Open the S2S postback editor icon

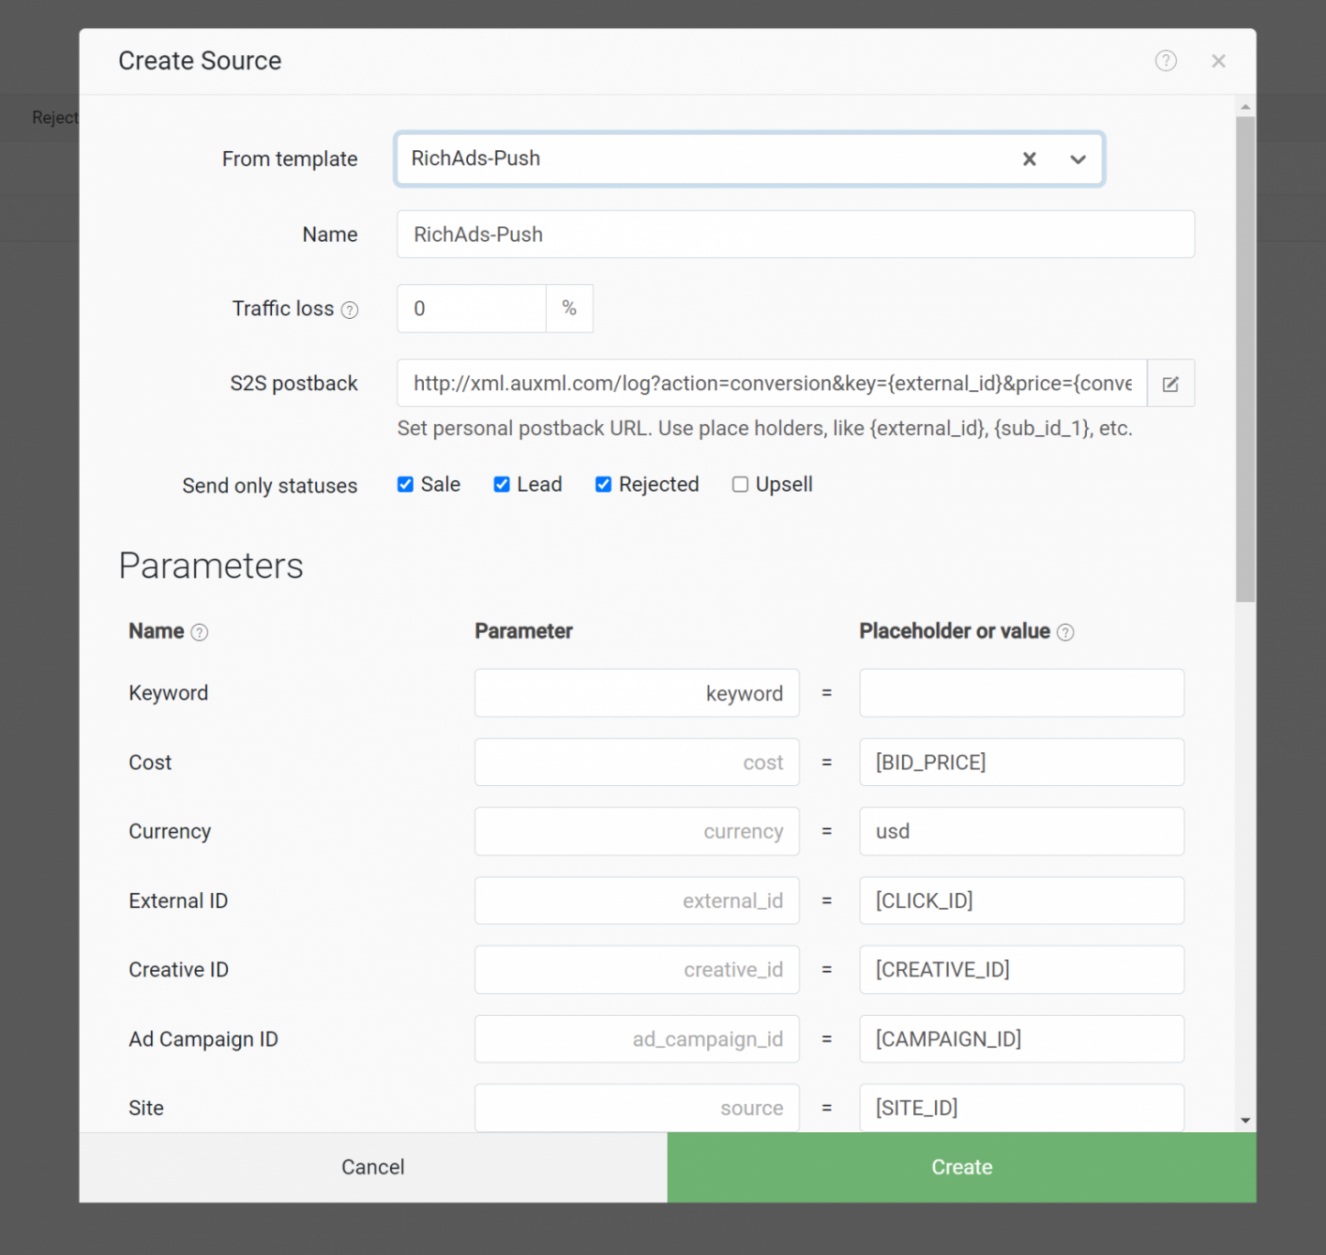click(1171, 384)
